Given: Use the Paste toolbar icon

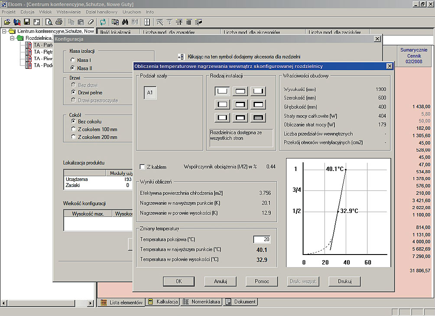Looking at the screenshot, I should (81, 22).
